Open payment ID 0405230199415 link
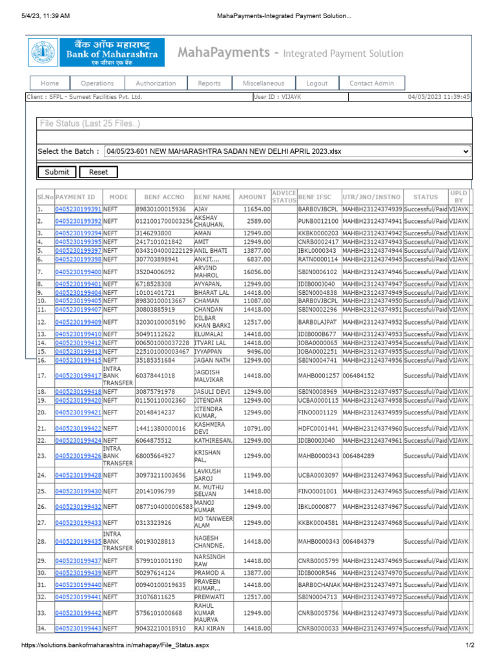This screenshot has height=662, width=496. pos(78,361)
